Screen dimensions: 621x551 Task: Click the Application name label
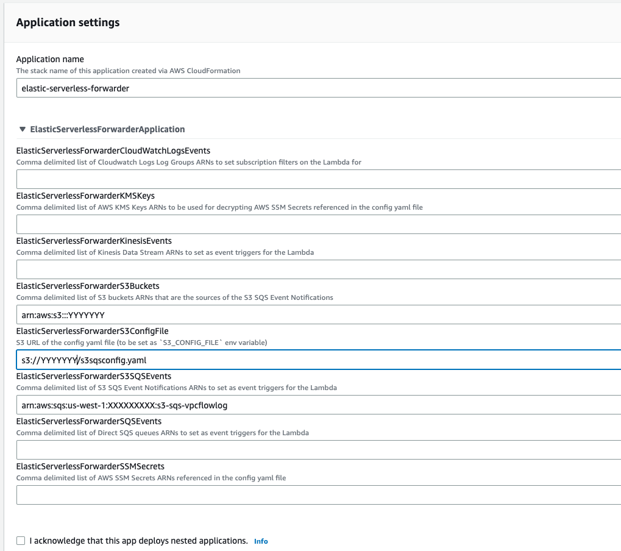click(50, 59)
